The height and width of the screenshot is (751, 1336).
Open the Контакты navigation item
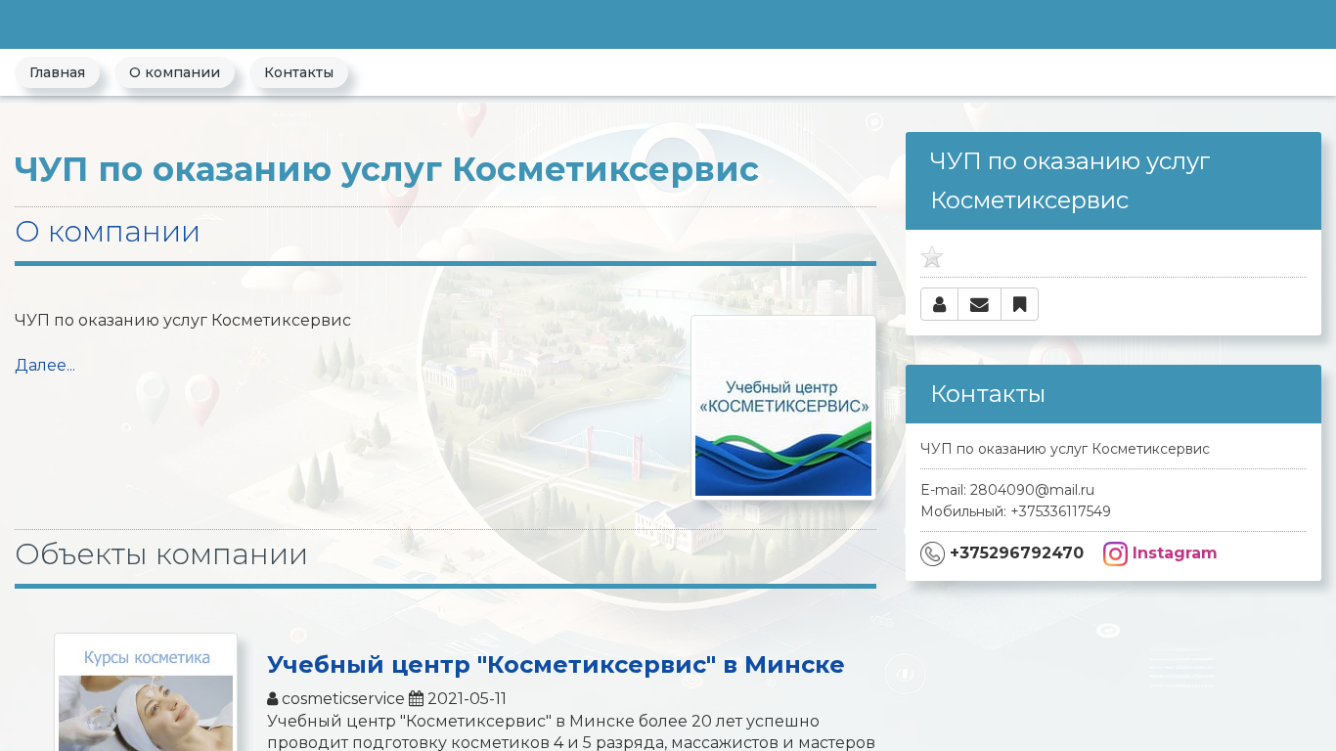click(298, 72)
